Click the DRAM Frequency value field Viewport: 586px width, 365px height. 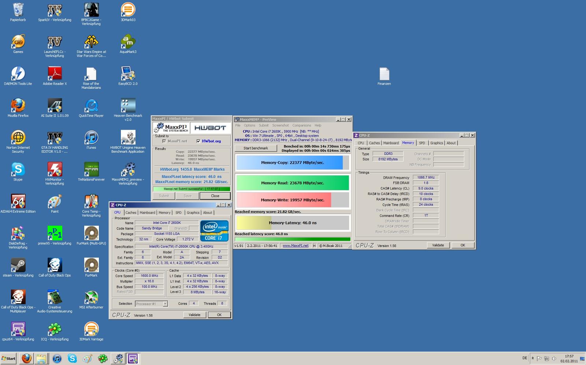[x=426, y=178]
